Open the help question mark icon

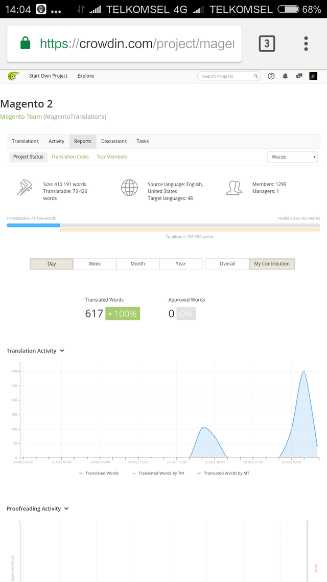pos(271,76)
